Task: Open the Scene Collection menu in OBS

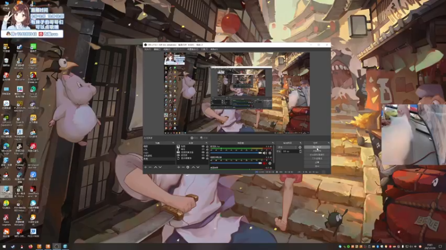Action: click(x=192, y=49)
